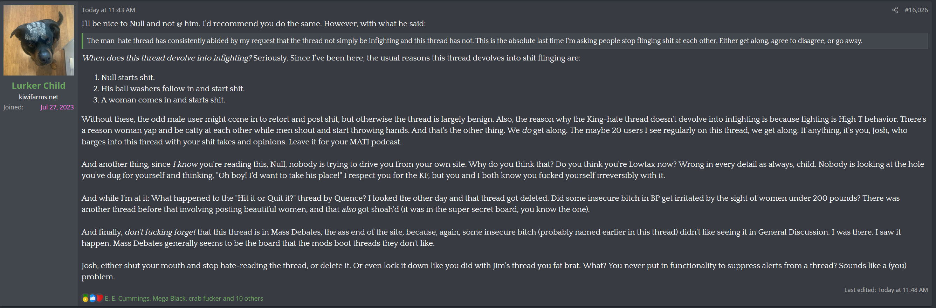Click the "Joined:" label in the user panel
Viewport: 936px width, 308px height.
click(x=13, y=107)
